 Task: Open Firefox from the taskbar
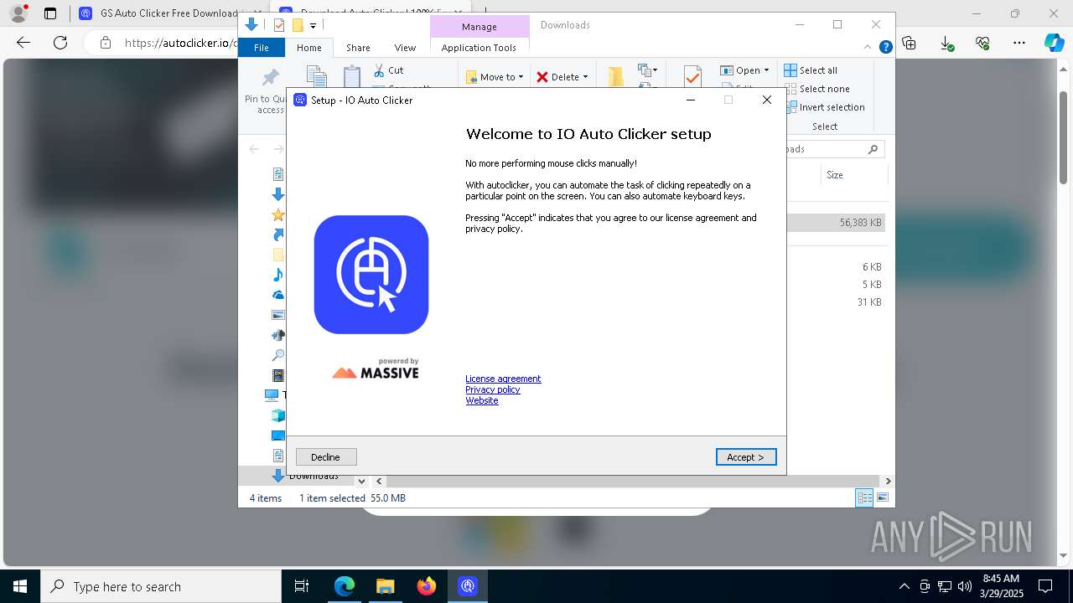coord(427,586)
